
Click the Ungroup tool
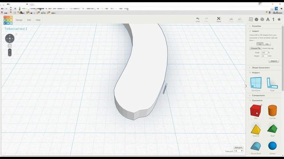pos(240,19)
